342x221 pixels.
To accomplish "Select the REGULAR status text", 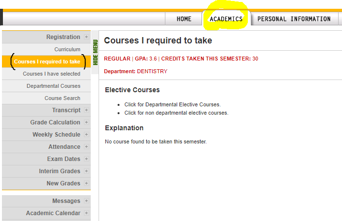I will (117, 59).
